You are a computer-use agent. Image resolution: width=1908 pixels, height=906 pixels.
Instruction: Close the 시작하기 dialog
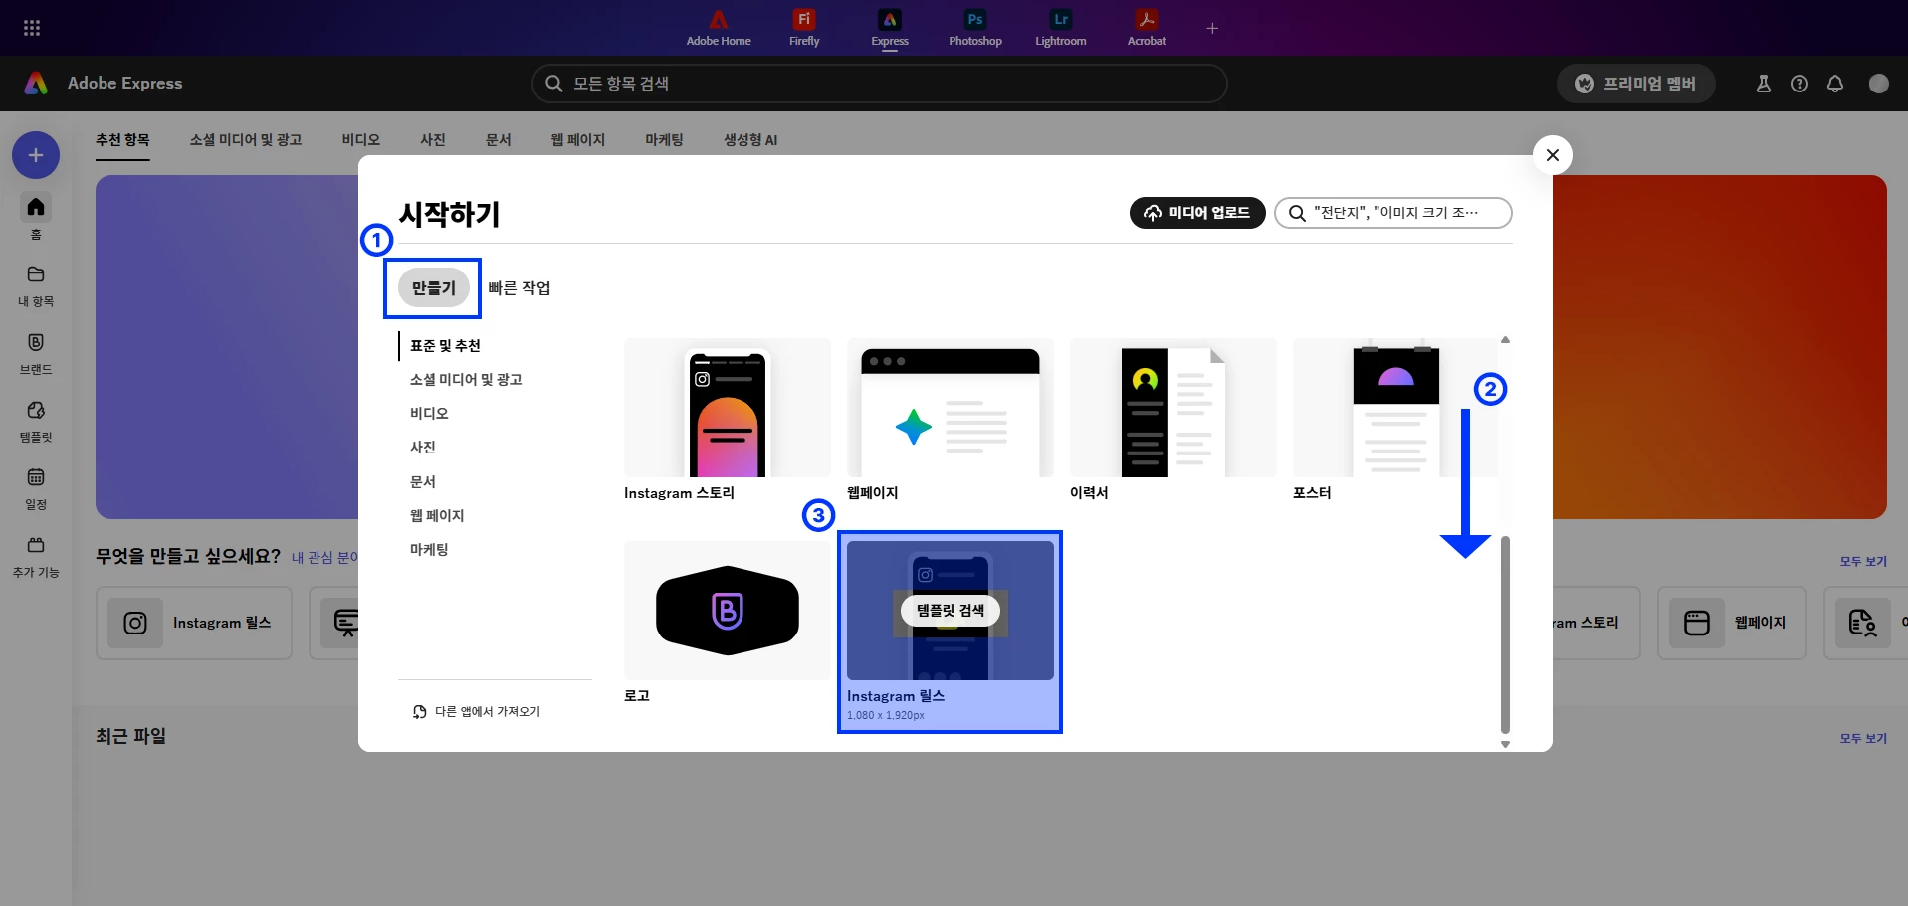pos(1553,155)
